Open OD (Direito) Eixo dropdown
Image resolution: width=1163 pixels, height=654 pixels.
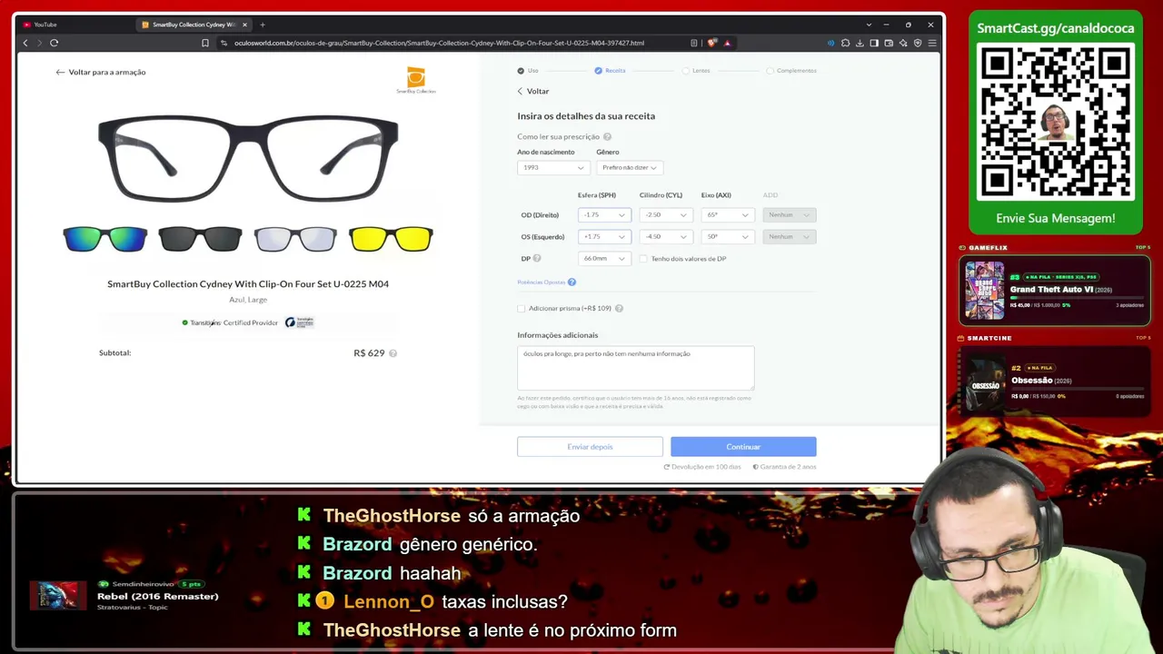click(x=728, y=215)
